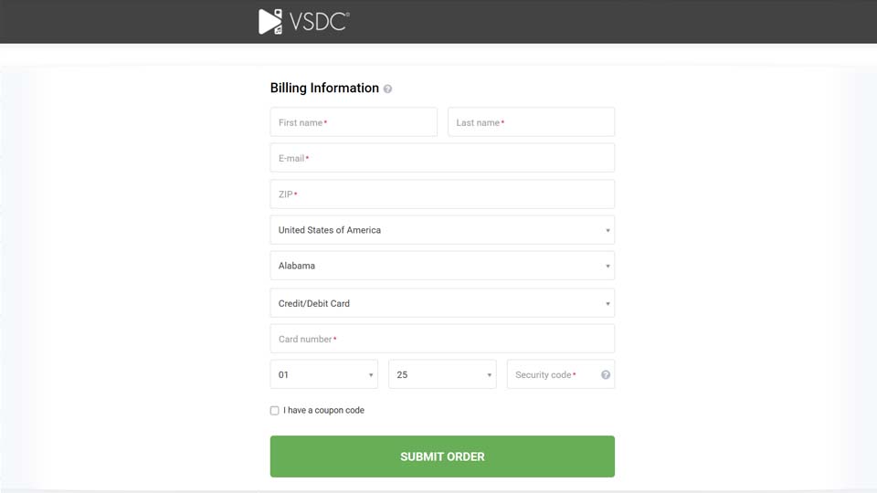
Task: Open the expiration month dropdown showing 01
Action: click(x=323, y=374)
